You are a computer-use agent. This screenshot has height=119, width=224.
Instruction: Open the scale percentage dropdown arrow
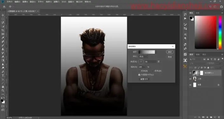(x=146, y=67)
